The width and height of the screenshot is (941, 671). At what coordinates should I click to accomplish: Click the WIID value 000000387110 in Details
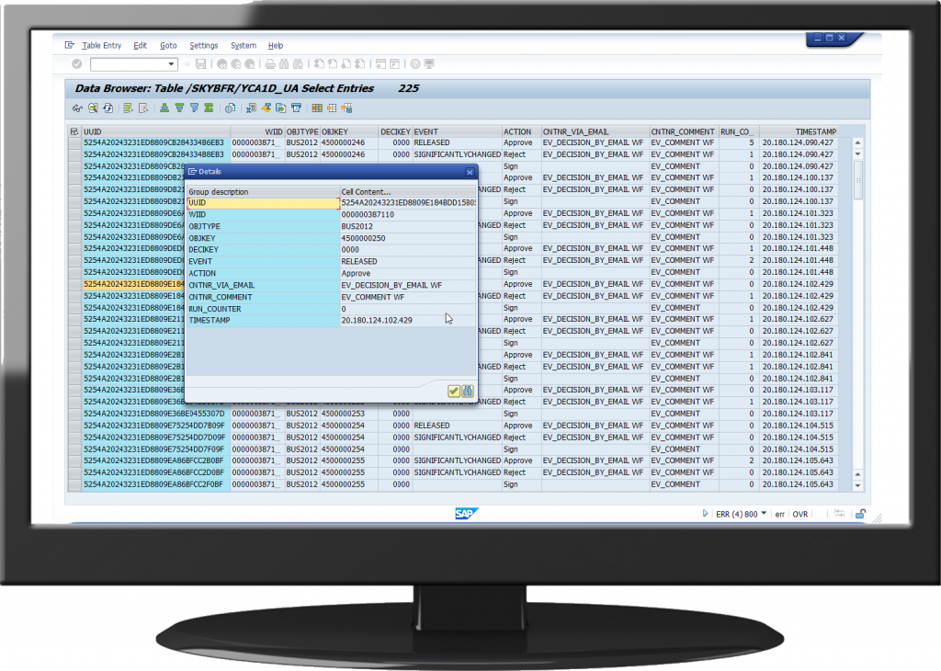(x=368, y=214)
